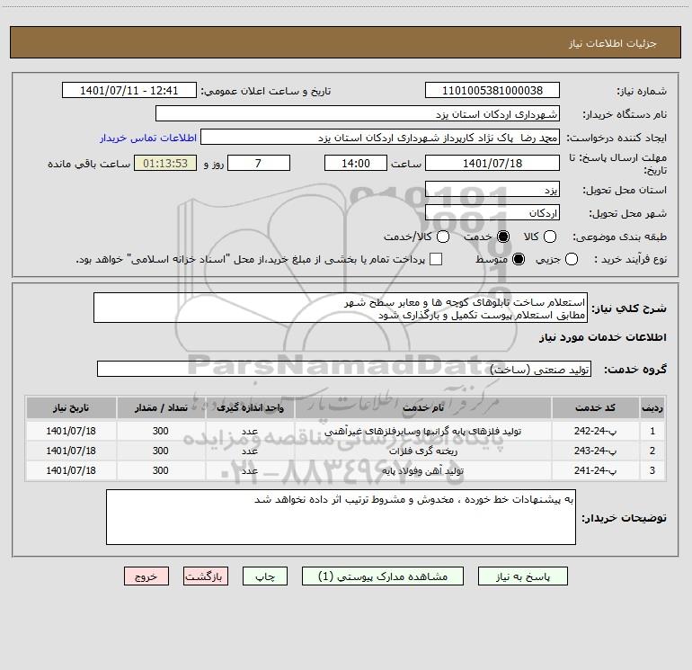This screenshot has width=692, height=670.
Task: Choose the جزیی purchase process option
Action: coord(571,259)
